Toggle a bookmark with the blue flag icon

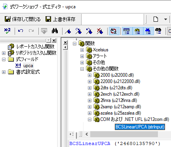click(68, 31)
